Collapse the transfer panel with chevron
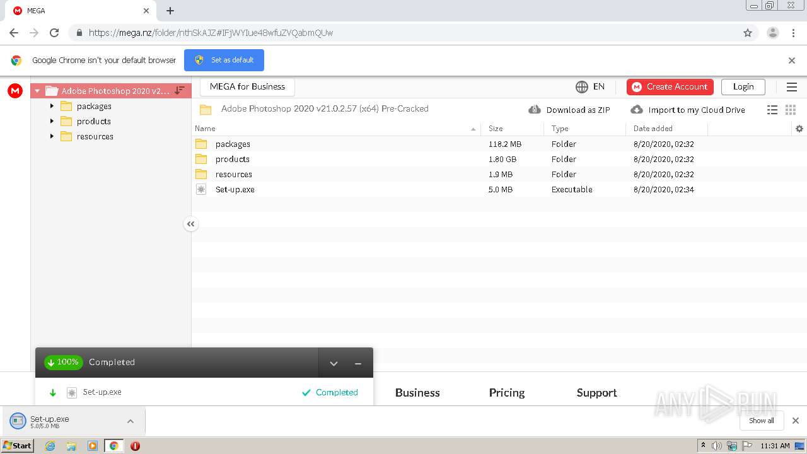Viewport: 807px width, 454px height. coord(334,363)
